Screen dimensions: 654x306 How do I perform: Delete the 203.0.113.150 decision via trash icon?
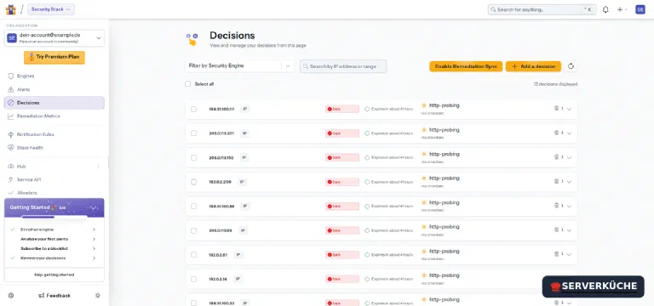pos(556,157)
